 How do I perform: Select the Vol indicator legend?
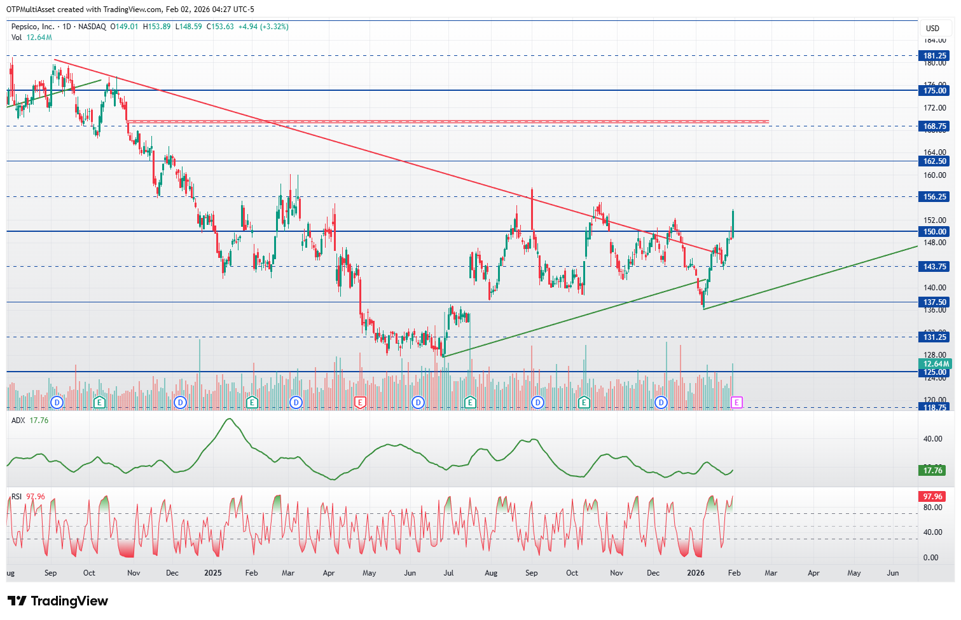pyautogui.click(x=32, y=37)
